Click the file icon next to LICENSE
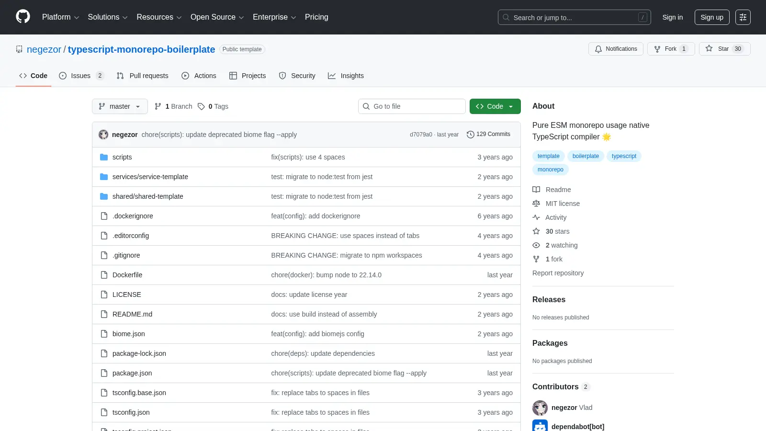The image size is (766, 431). point(104,295)
